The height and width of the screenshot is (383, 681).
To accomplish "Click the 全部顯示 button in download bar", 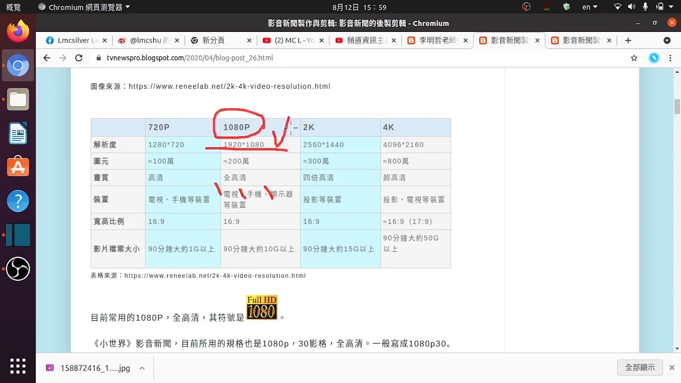I will (x=640, y=367).
